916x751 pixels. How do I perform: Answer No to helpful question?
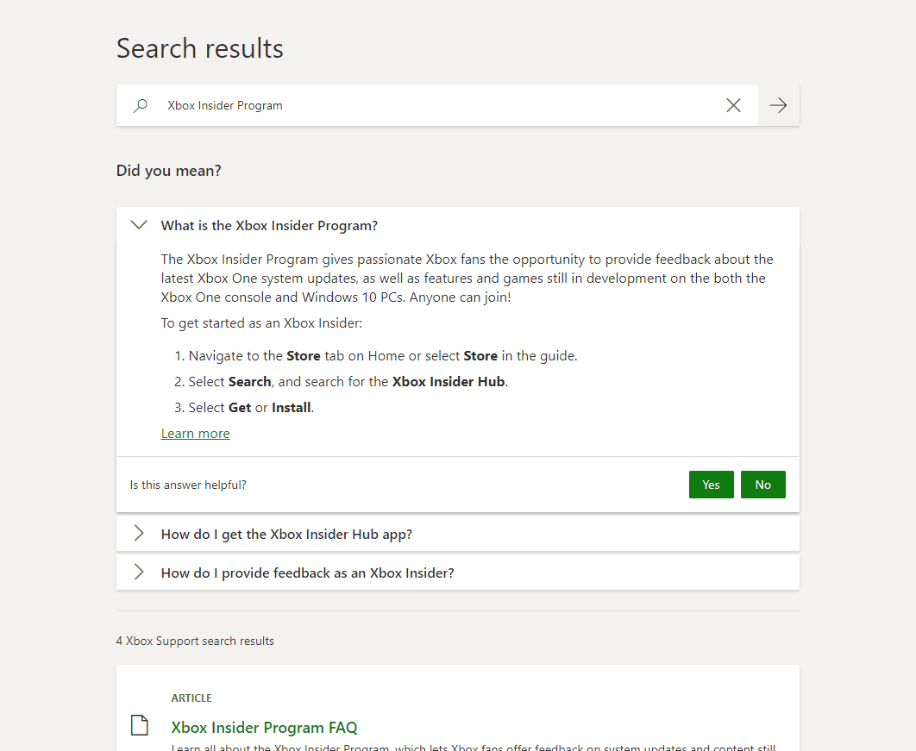coord(763,485)
